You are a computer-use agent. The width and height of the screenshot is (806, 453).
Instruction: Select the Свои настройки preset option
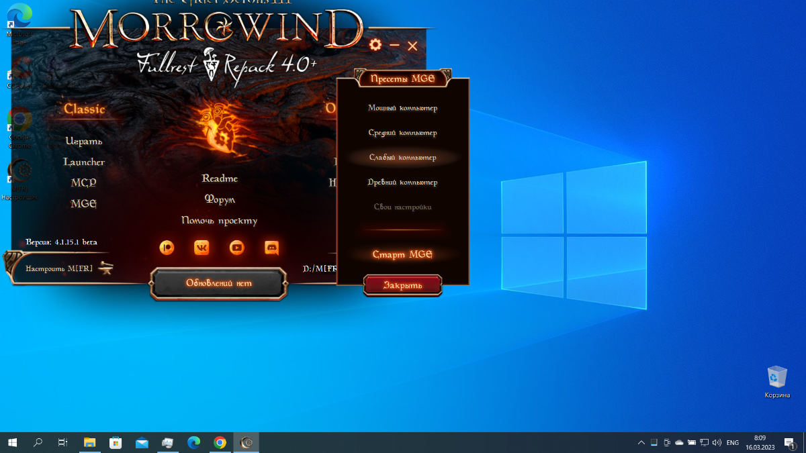[x=403, y=207]
